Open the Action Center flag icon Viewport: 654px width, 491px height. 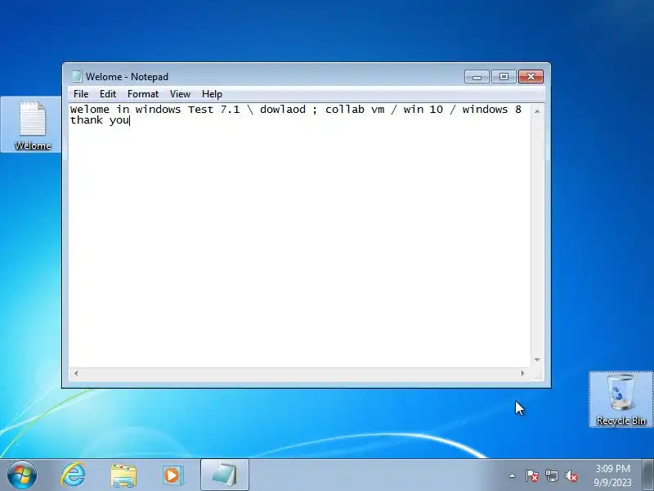click(x=532, y=475)
